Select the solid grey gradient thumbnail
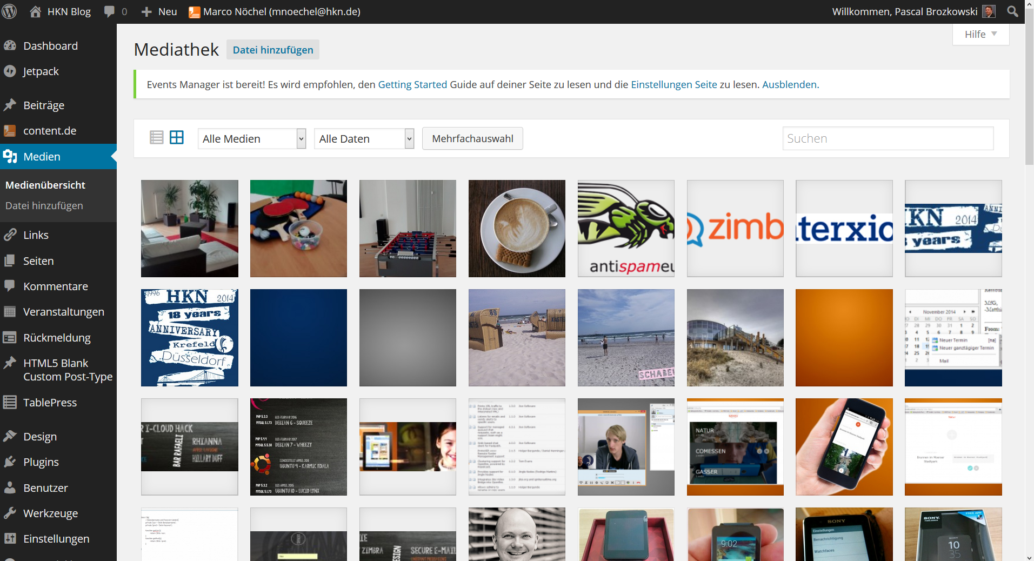 click(x=408, y=338)
